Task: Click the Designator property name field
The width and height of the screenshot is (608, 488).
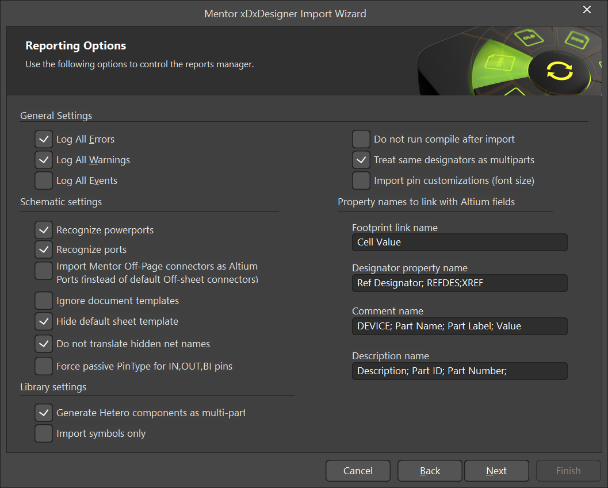Action: point(459,283)
